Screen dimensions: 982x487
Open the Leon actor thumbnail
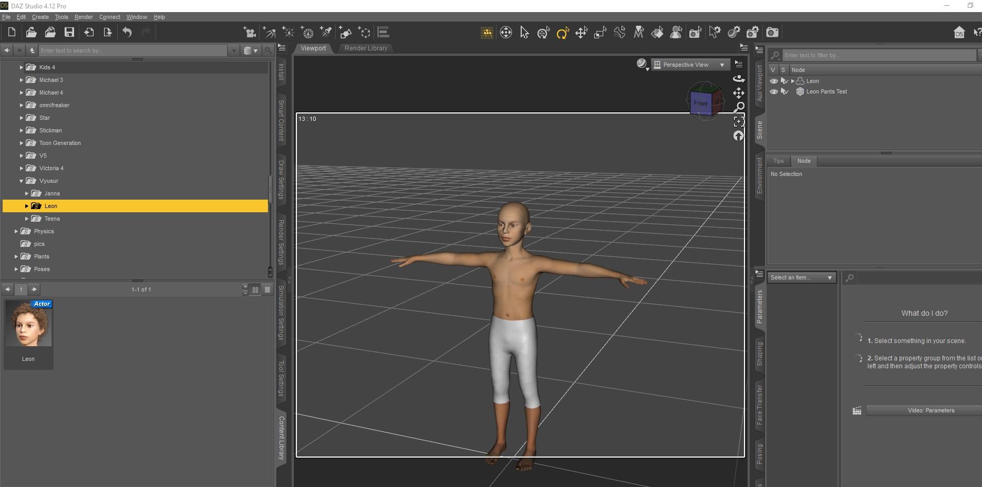[28, 334]
